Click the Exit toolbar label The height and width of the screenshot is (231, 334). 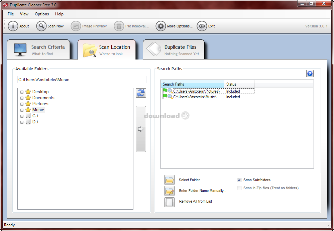click(x=212, y=26)
